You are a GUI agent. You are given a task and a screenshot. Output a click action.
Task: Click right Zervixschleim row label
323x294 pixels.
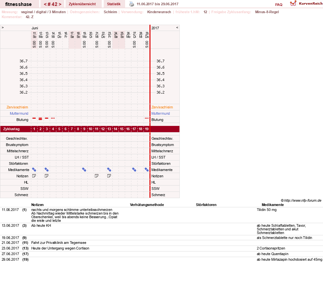click(x=162, y=107)
